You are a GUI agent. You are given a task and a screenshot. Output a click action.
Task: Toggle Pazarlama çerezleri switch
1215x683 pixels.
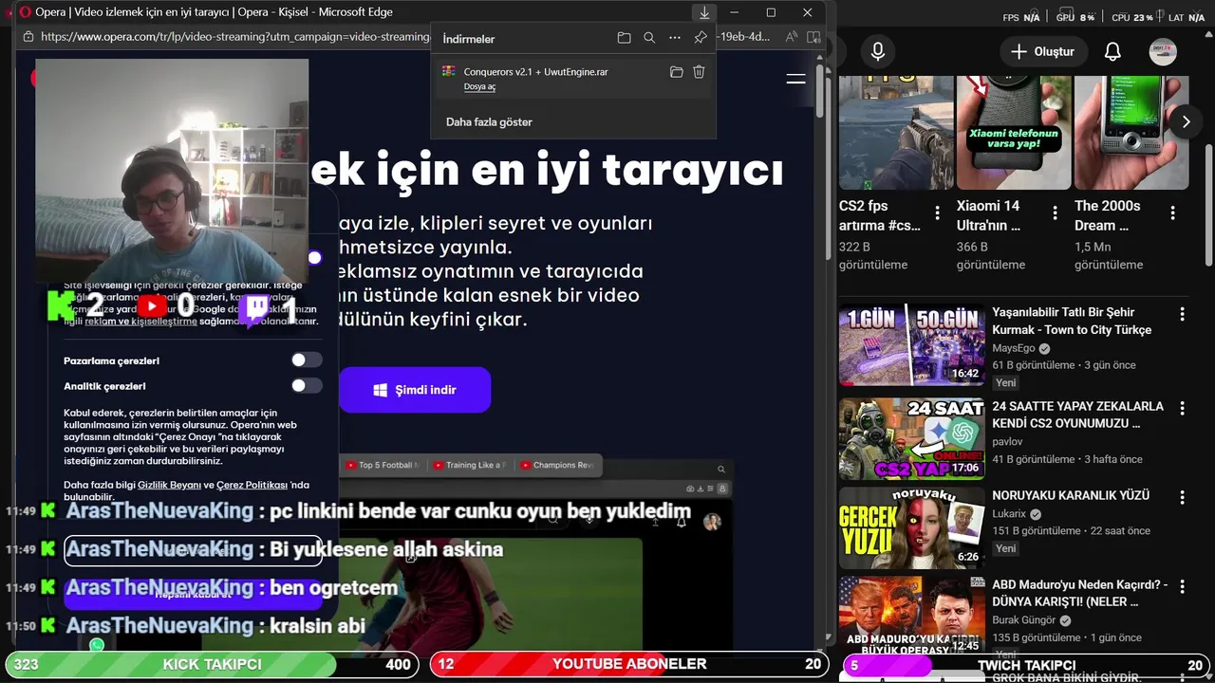click(x=306, y=360)
